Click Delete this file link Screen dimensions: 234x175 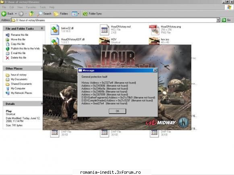click(19, 58)
